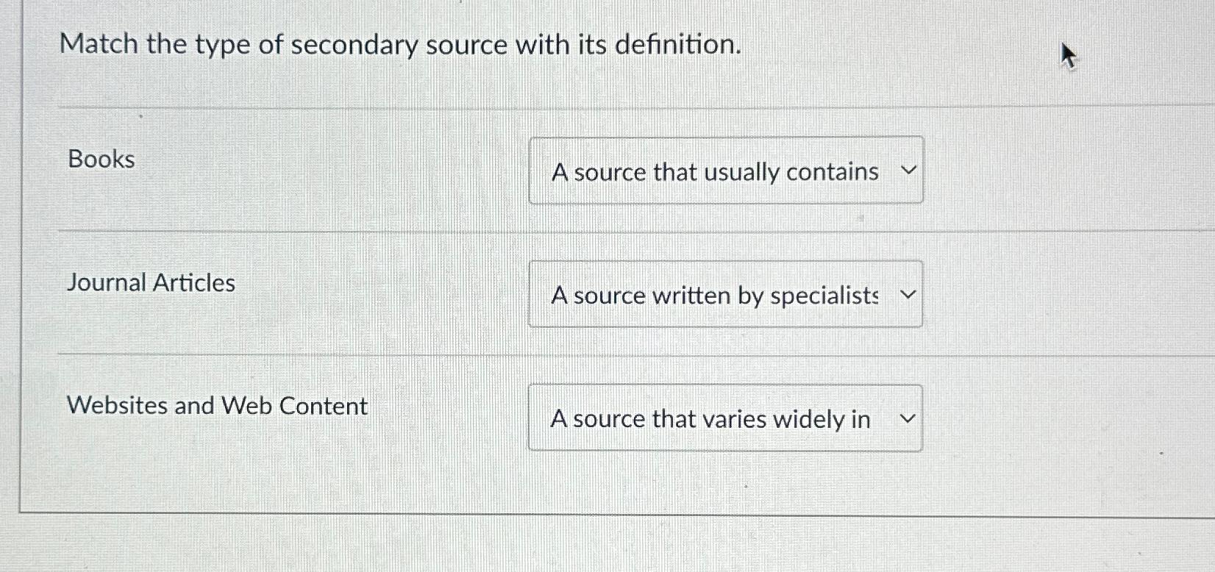Click inside the Journal Articles matching row
This screenshot has width=1215, height=572.
click(x=368, y=293)
